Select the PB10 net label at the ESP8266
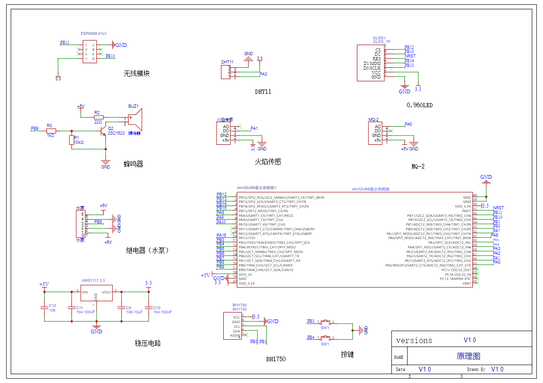 [x=110, y=56]
